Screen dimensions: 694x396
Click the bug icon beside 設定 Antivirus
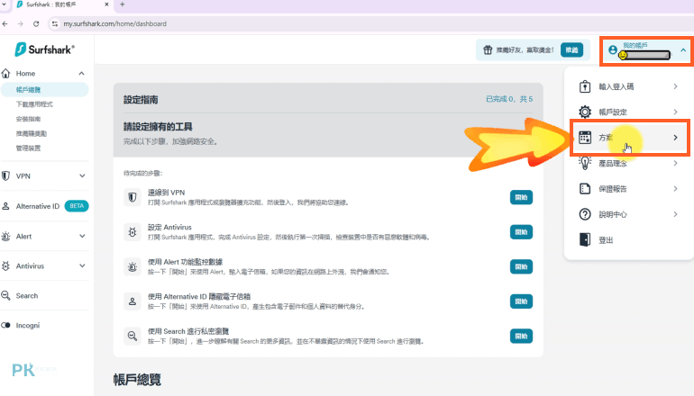point(132,232)
